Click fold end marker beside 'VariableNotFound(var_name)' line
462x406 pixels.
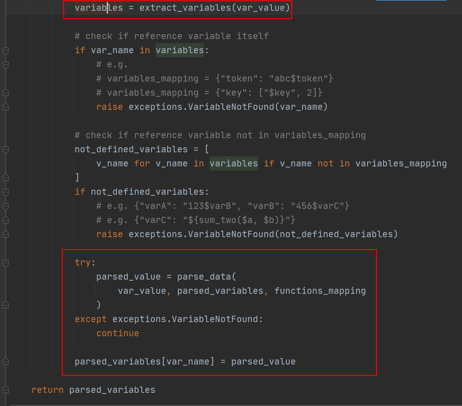pos(6,106)
